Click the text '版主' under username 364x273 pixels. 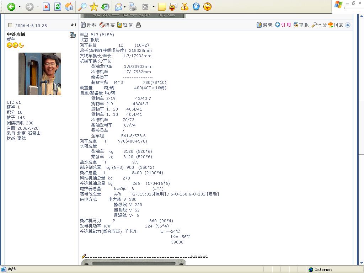pyautogui.click(x=11, y=39)
